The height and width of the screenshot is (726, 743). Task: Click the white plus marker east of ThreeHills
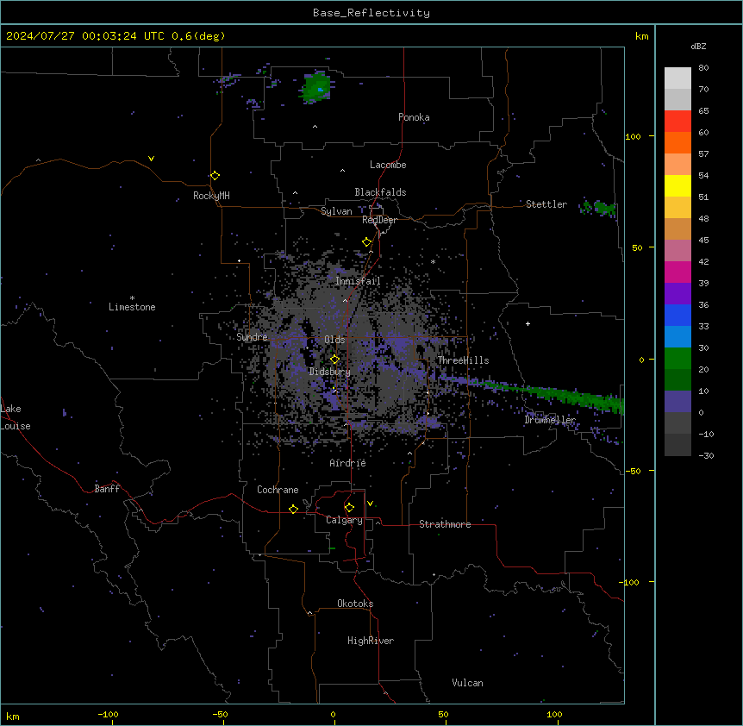point(528,323)
